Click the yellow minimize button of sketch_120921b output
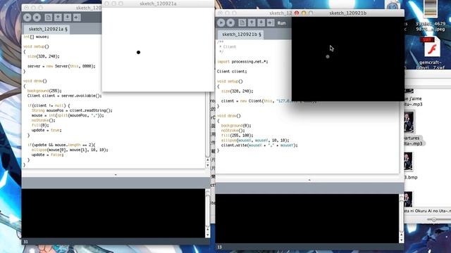 click(x=304, y=13)
